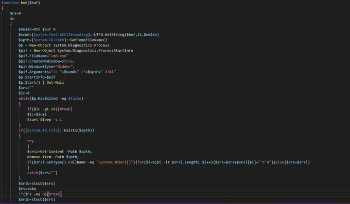Click the "cmd.exe" string
350x204 pixels.
59,56
